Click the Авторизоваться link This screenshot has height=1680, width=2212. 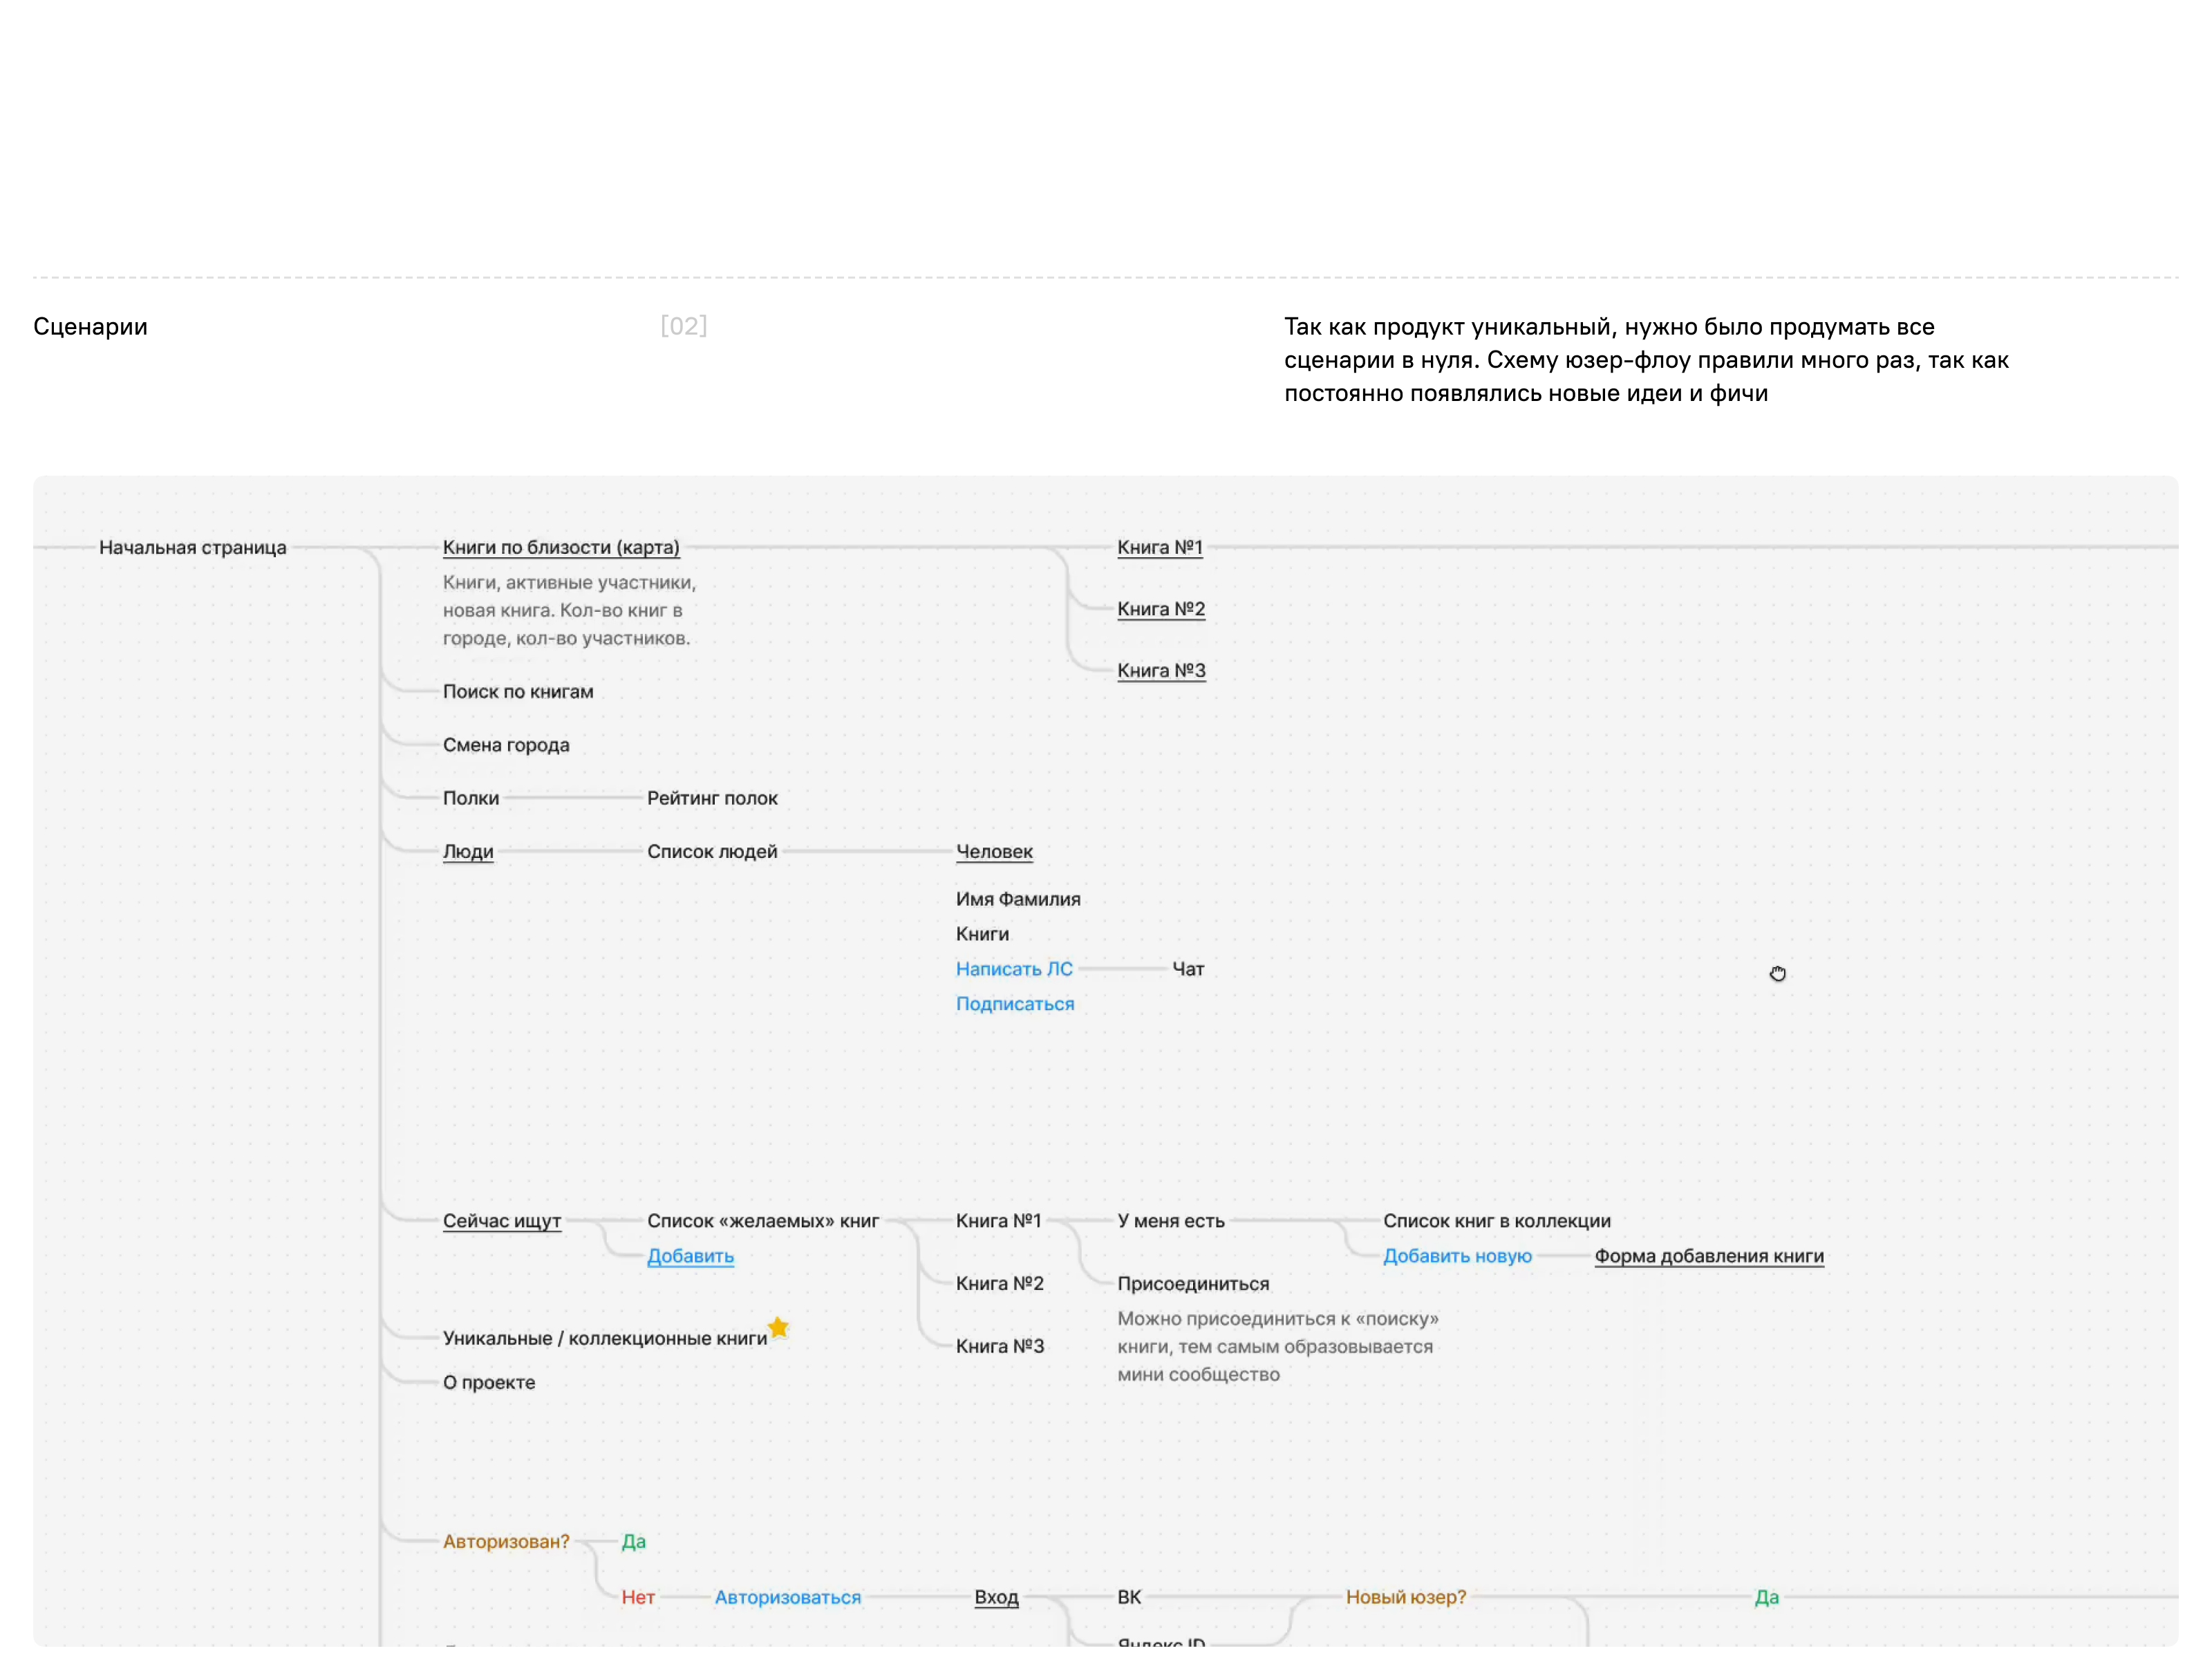[787, 1597]
